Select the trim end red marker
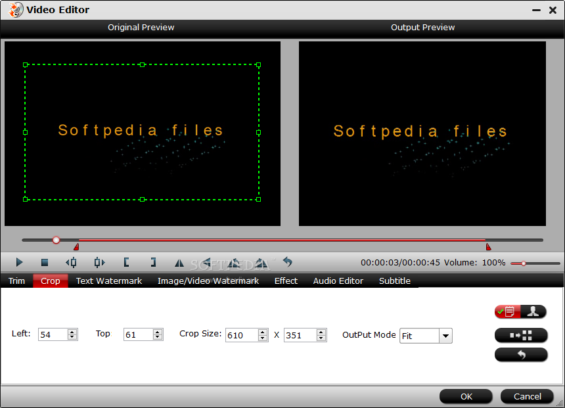 [x=488, y=247]
